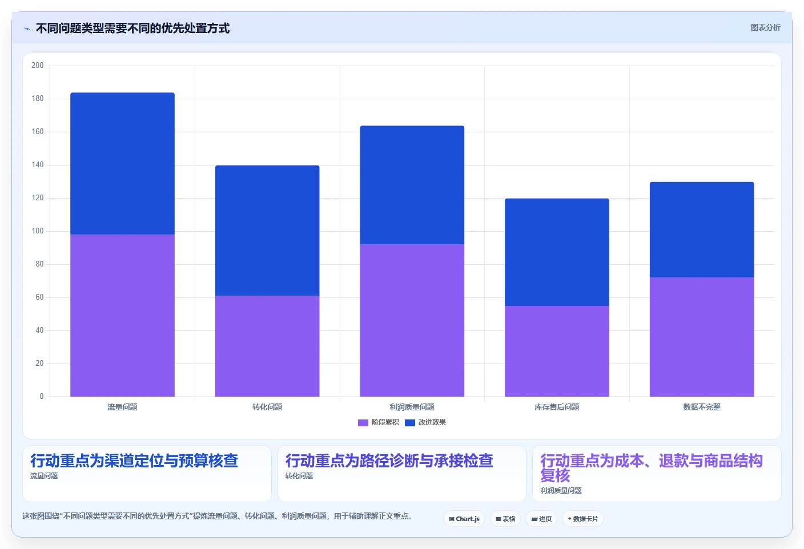Click the 200 y-axis tick label
Image resolution: width=804 pixels, height=549 pixels.
38,66
